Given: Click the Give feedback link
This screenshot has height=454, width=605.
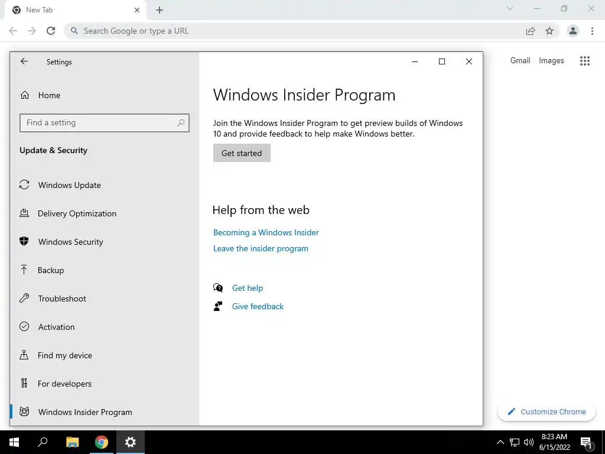Looking at the screenshot, I should 258,307.
